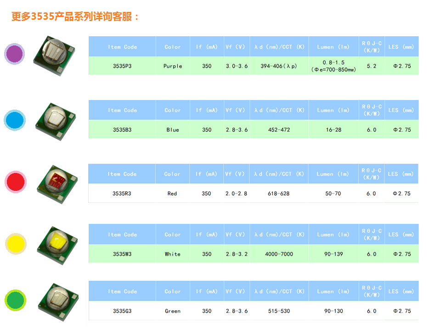Click the yellow color circle

click(x=16, y=244)
